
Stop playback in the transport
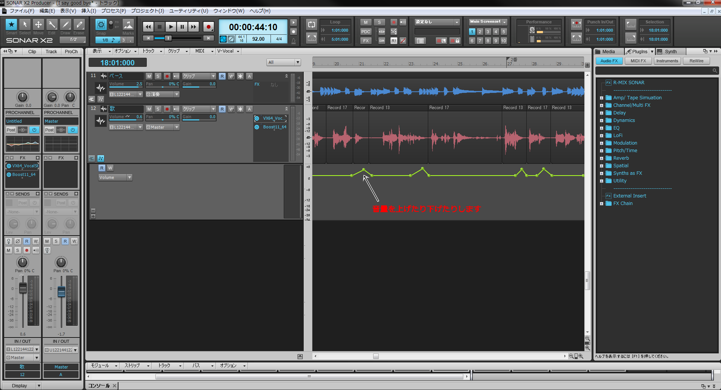160,27
